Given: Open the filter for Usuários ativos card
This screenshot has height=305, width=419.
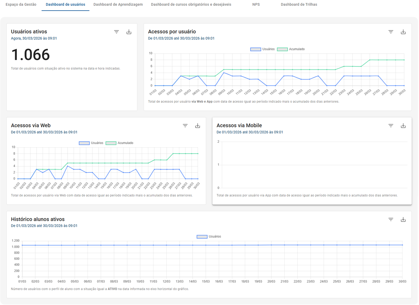Looking at the screenshot, I should (116, 32).
